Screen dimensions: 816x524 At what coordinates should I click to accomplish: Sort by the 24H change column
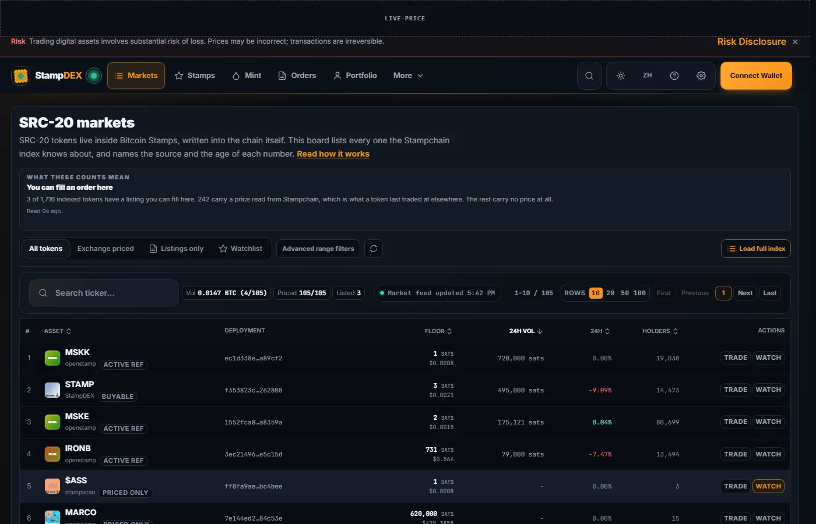click(x=600, y=331)
